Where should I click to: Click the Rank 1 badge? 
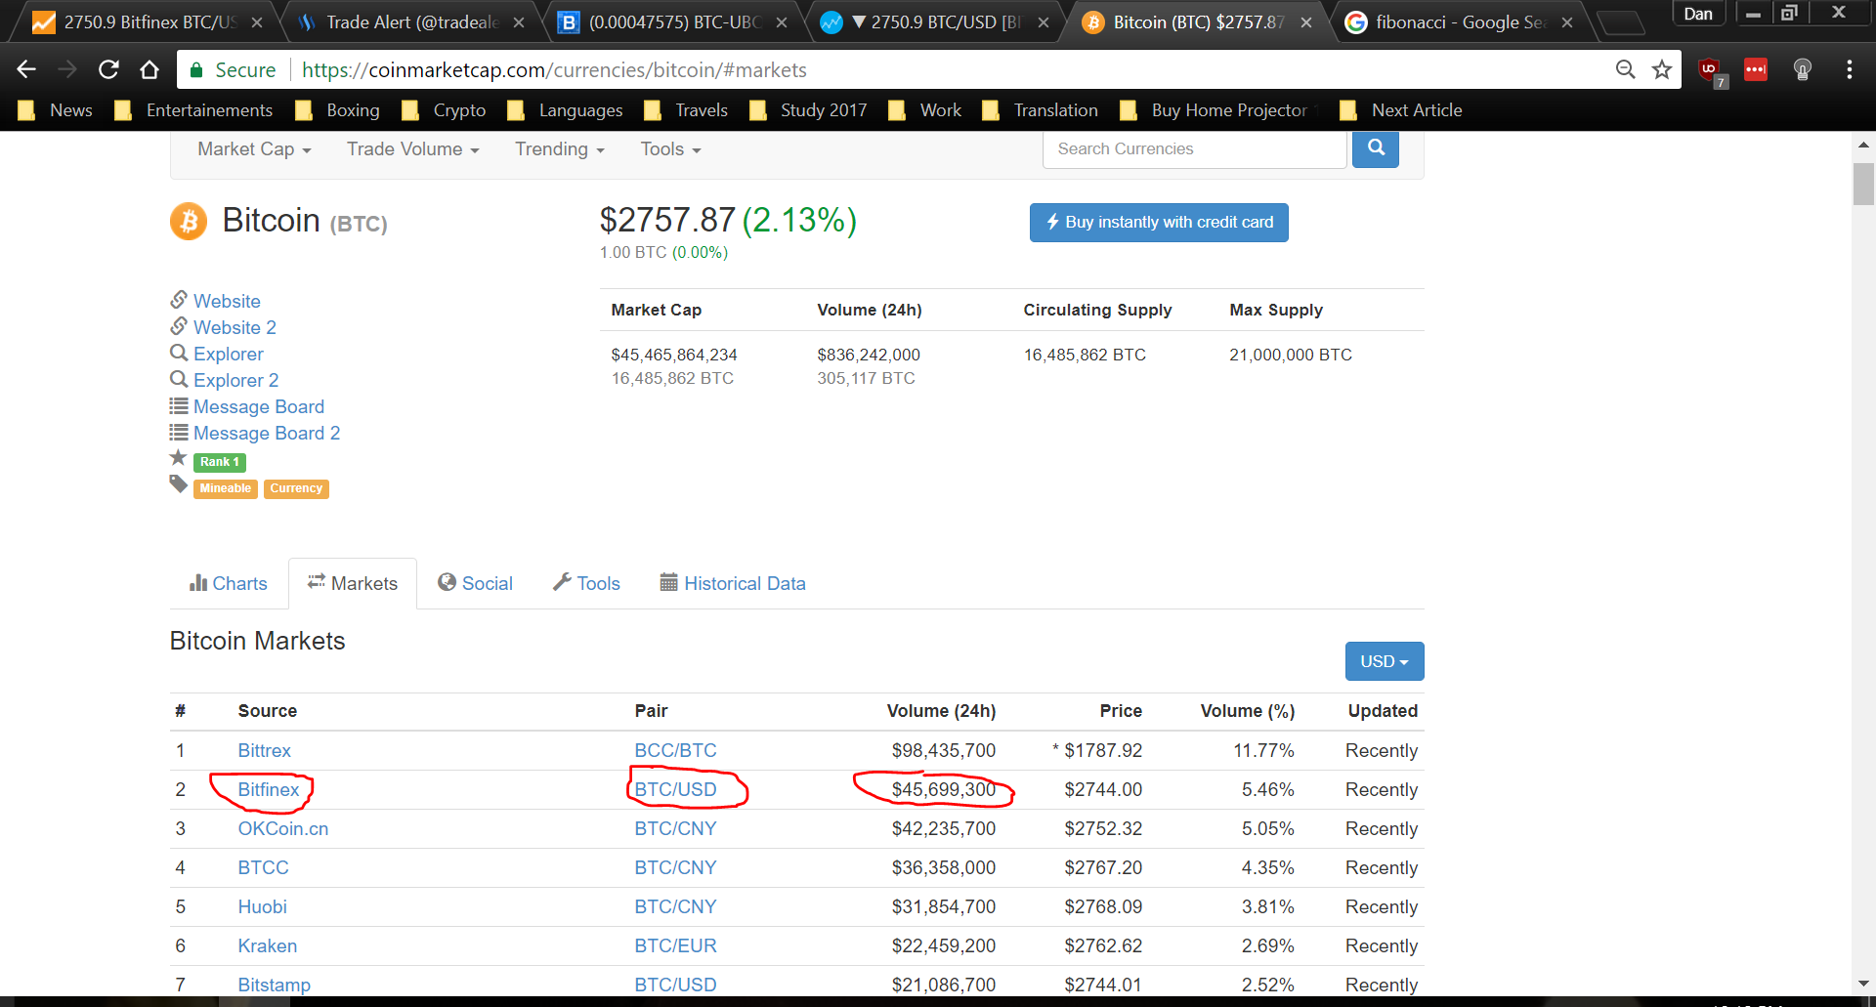[x=220, y=462]
